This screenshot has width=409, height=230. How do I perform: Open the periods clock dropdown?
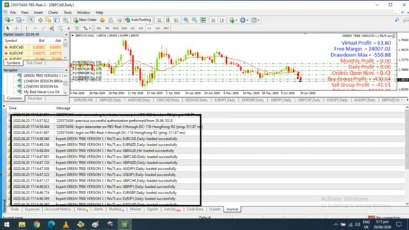tap(244, 20)
